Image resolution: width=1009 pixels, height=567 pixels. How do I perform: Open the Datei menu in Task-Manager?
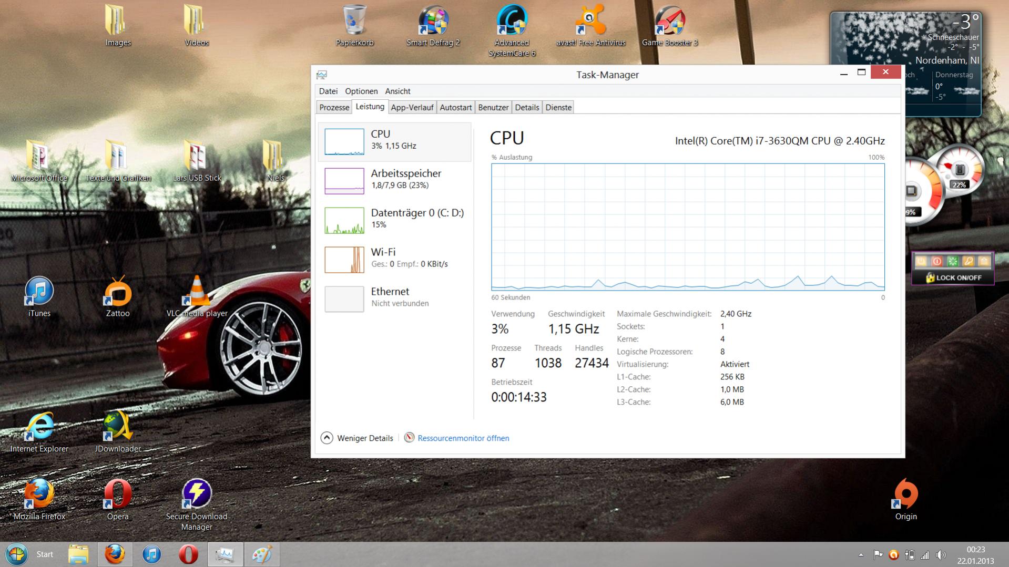click(x=328, y=91)
